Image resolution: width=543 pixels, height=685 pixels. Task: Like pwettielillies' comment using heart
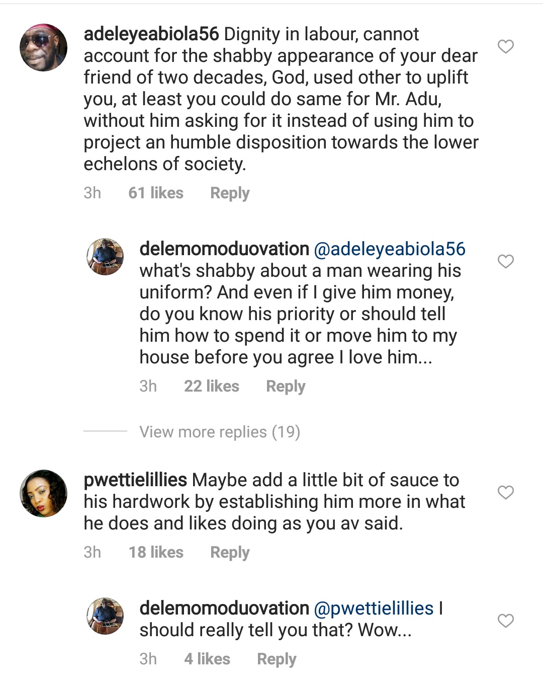(505, 492)
